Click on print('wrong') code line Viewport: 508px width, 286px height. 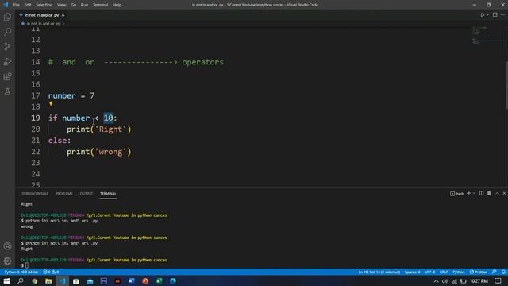98,152
